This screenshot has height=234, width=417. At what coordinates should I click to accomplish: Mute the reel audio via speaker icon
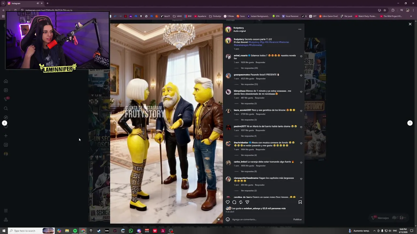click(219, 219)
